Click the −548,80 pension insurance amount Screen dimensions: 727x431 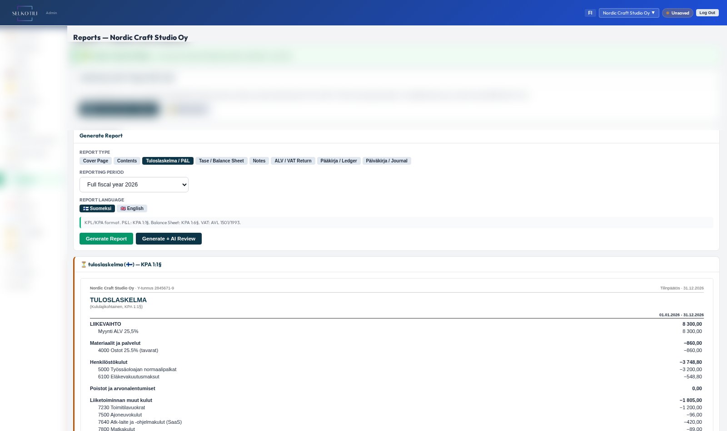click(x=693, y=377)
